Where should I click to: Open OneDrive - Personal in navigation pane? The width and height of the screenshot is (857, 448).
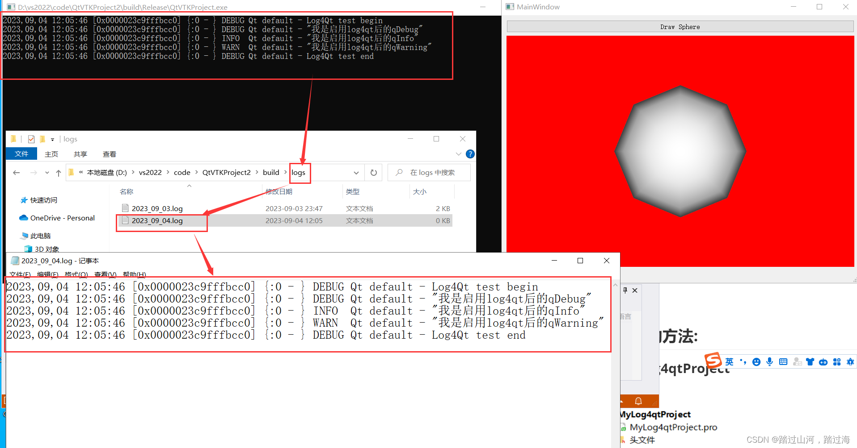(x=62, y=218)
